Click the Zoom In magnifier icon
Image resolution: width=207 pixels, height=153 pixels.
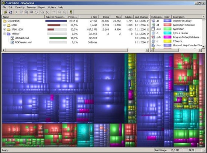coord(60,12)
